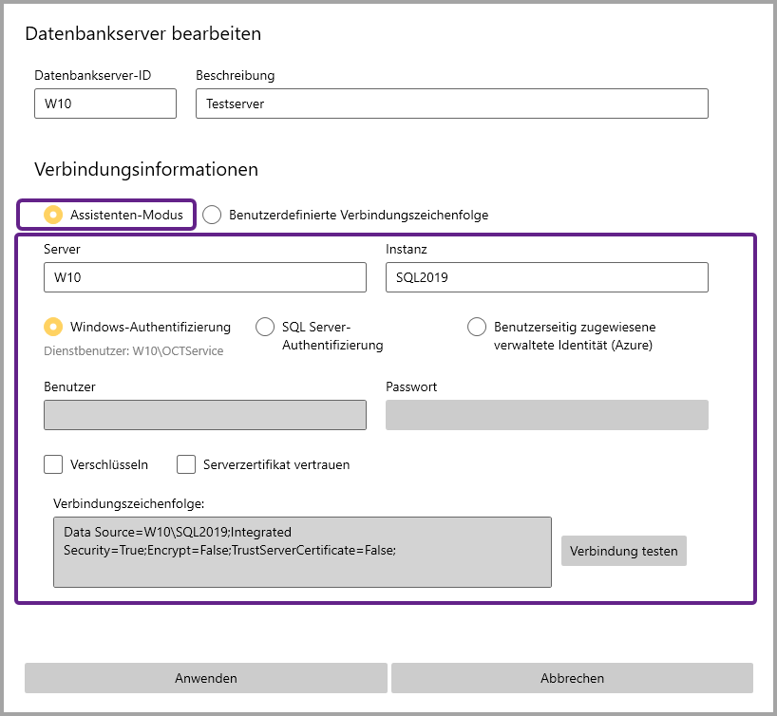The height and width of the screenshot is (716, 777).
Task: Click the disabled Passwort field
Action: (546, 415)
